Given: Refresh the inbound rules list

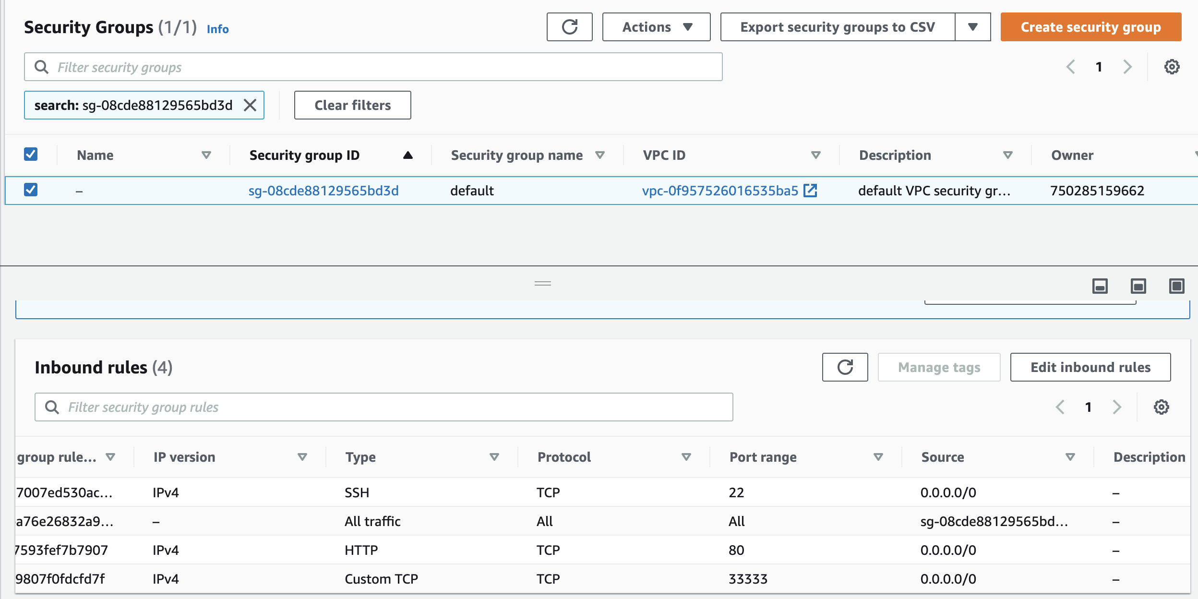Looking at the screenshot, I should click(x=845, y=367).
